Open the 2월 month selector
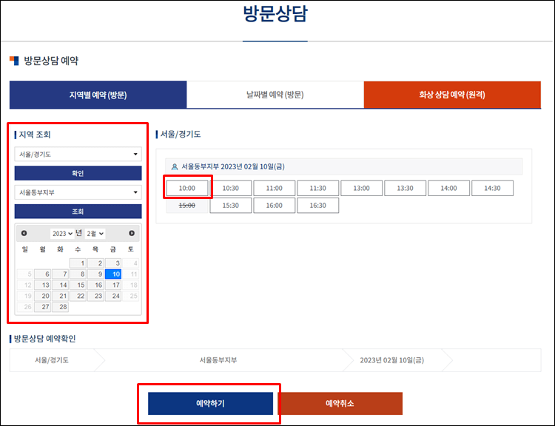The width and height of the screenshot is (555, 426). click(95, 234)
